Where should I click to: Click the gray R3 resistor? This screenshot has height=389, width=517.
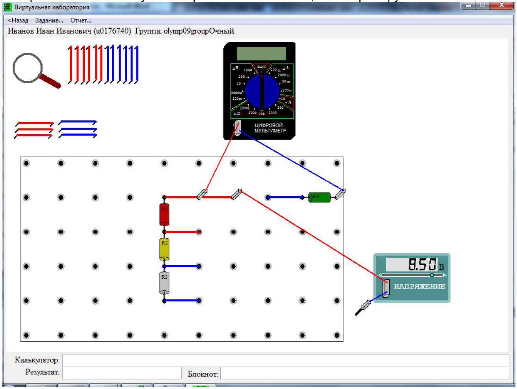[164, 283]
